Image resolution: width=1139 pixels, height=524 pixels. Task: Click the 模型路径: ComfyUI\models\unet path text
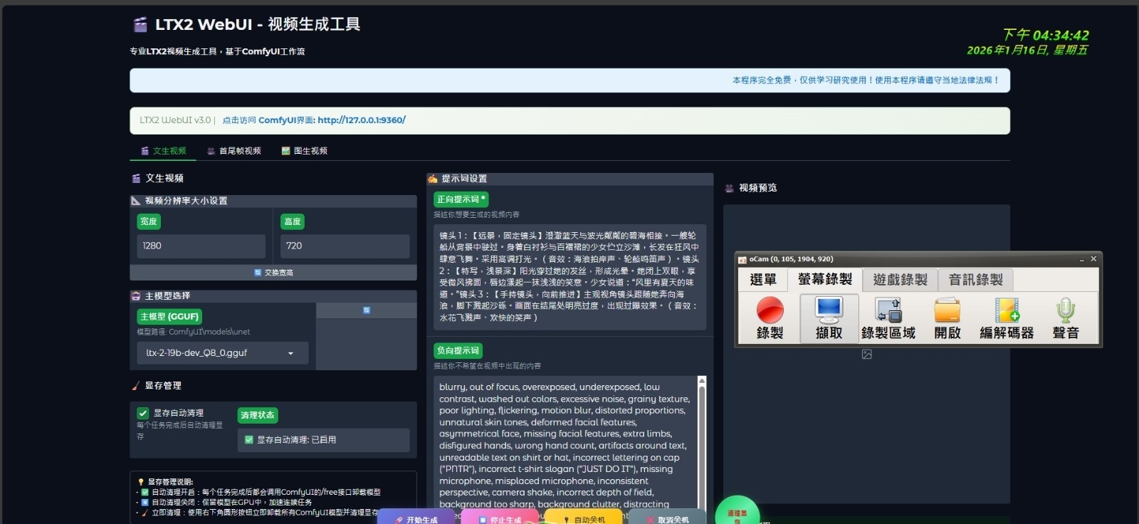tap(194, 332)
